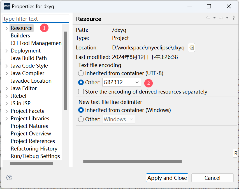Click the back navigation arrow icon
Screen dimensions: 239x189
pos(208,18)
